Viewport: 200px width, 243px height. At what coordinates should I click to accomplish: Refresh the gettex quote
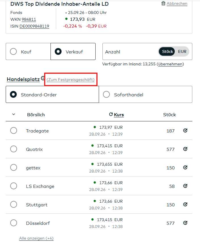pyautogui.click(x=185, y=167)
